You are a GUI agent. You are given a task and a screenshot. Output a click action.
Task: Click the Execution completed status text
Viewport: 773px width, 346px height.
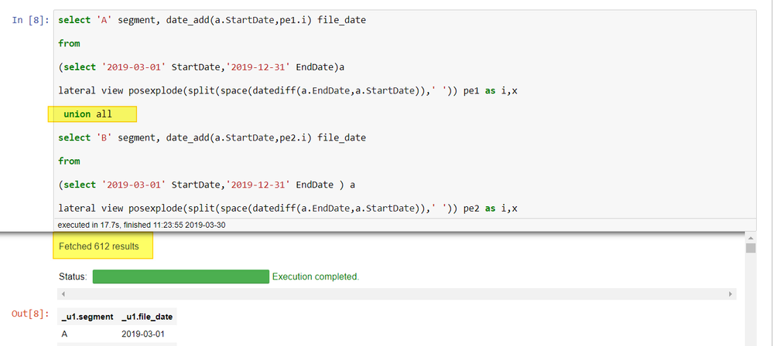tap(316, 276)
